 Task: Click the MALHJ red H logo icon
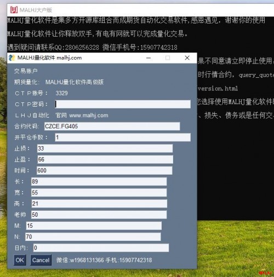[14, 10]
